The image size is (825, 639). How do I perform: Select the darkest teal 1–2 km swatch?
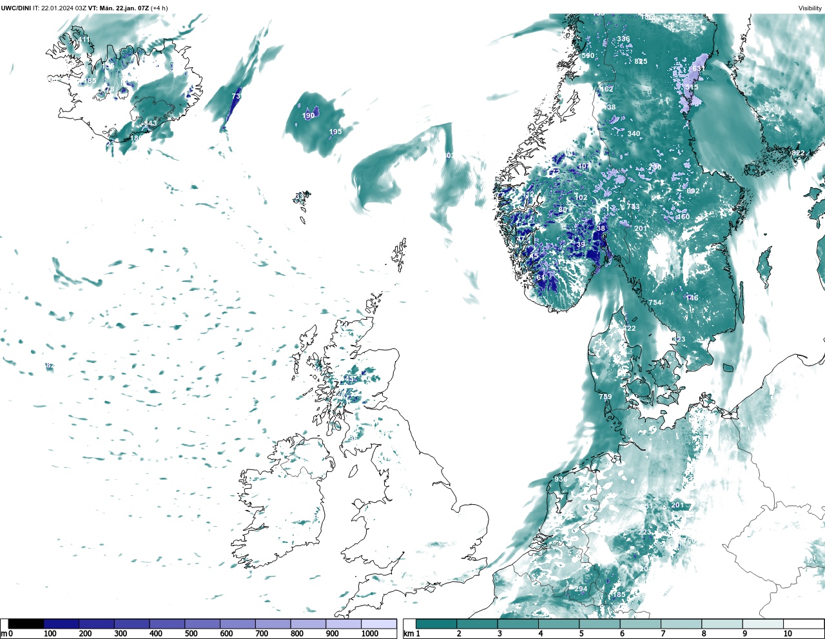click(436, 624)
